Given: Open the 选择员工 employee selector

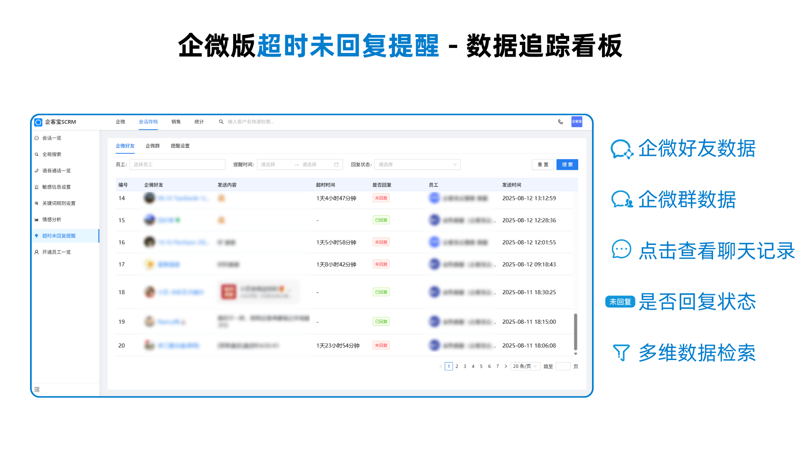Looking at the screenshot, I should (177, 165).
